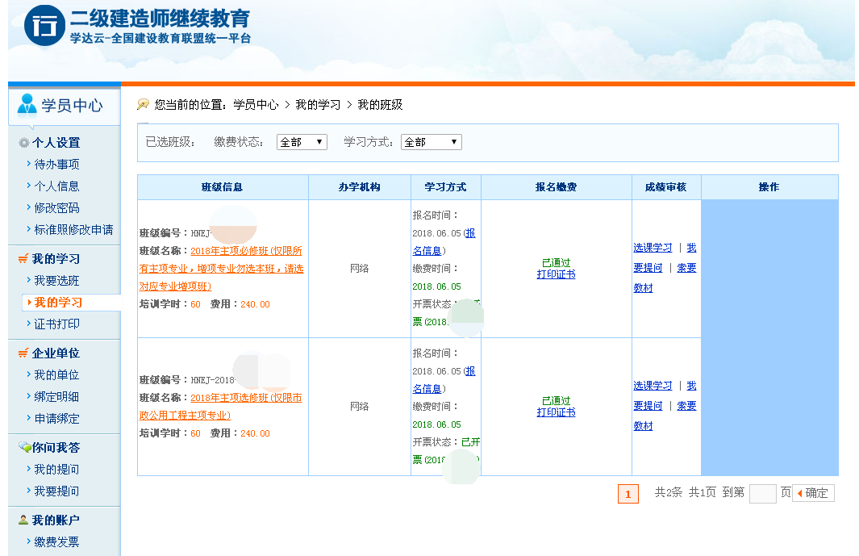Click the page number input field
859x556 pixels.
762,493
